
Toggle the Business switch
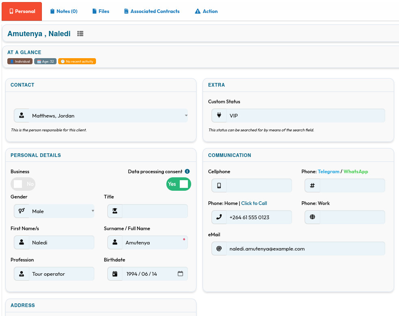(x=23, y=184)
